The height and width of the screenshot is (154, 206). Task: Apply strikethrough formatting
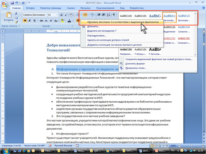pyautogui.click(x=42, y=21)
